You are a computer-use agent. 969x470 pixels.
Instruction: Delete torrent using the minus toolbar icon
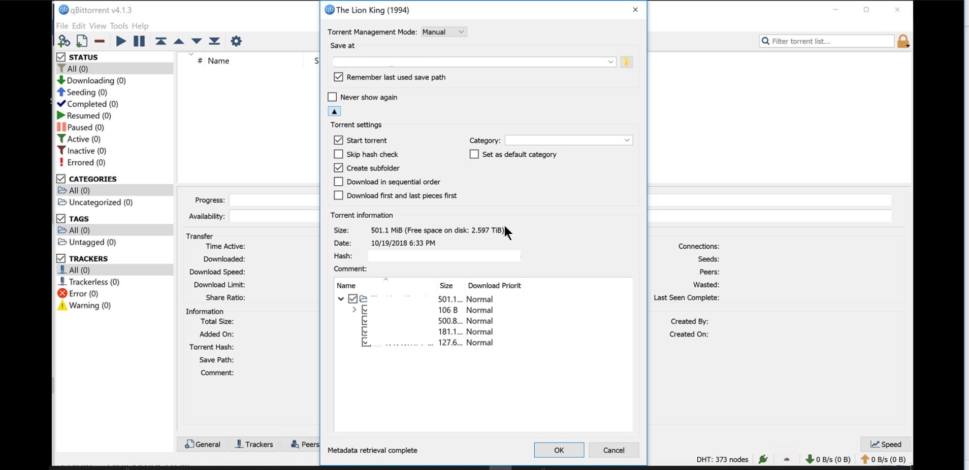[x=100, y=41]
